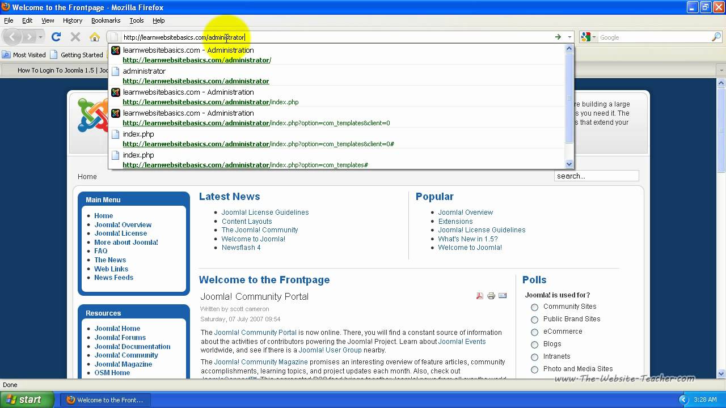Open Joomla! License in Main Menu
This screenshot has height=408, width=726.
120,233
